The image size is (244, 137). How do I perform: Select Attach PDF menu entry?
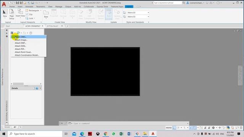(x=29, y=49)
